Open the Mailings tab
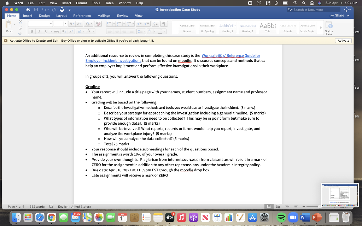Screen dimensions: 362x226 click(104, 16)
